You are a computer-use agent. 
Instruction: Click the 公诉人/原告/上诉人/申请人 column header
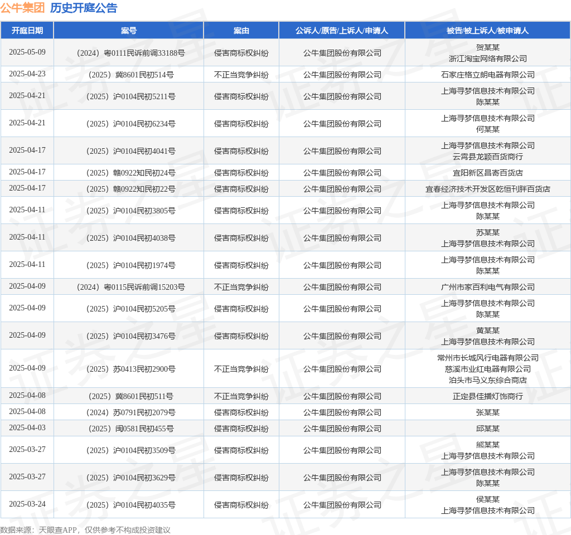pyautogui.click(x=342, y=31)
